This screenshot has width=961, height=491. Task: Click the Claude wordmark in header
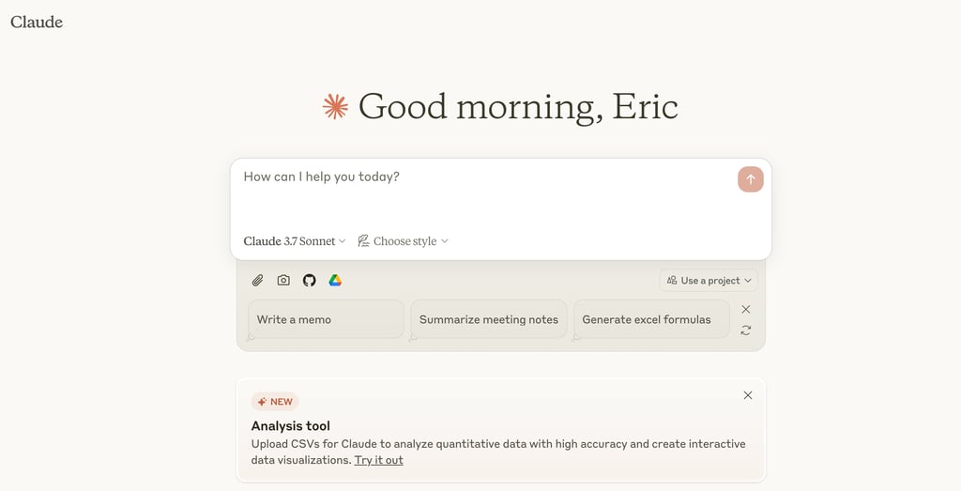click(x=37, y=23)
